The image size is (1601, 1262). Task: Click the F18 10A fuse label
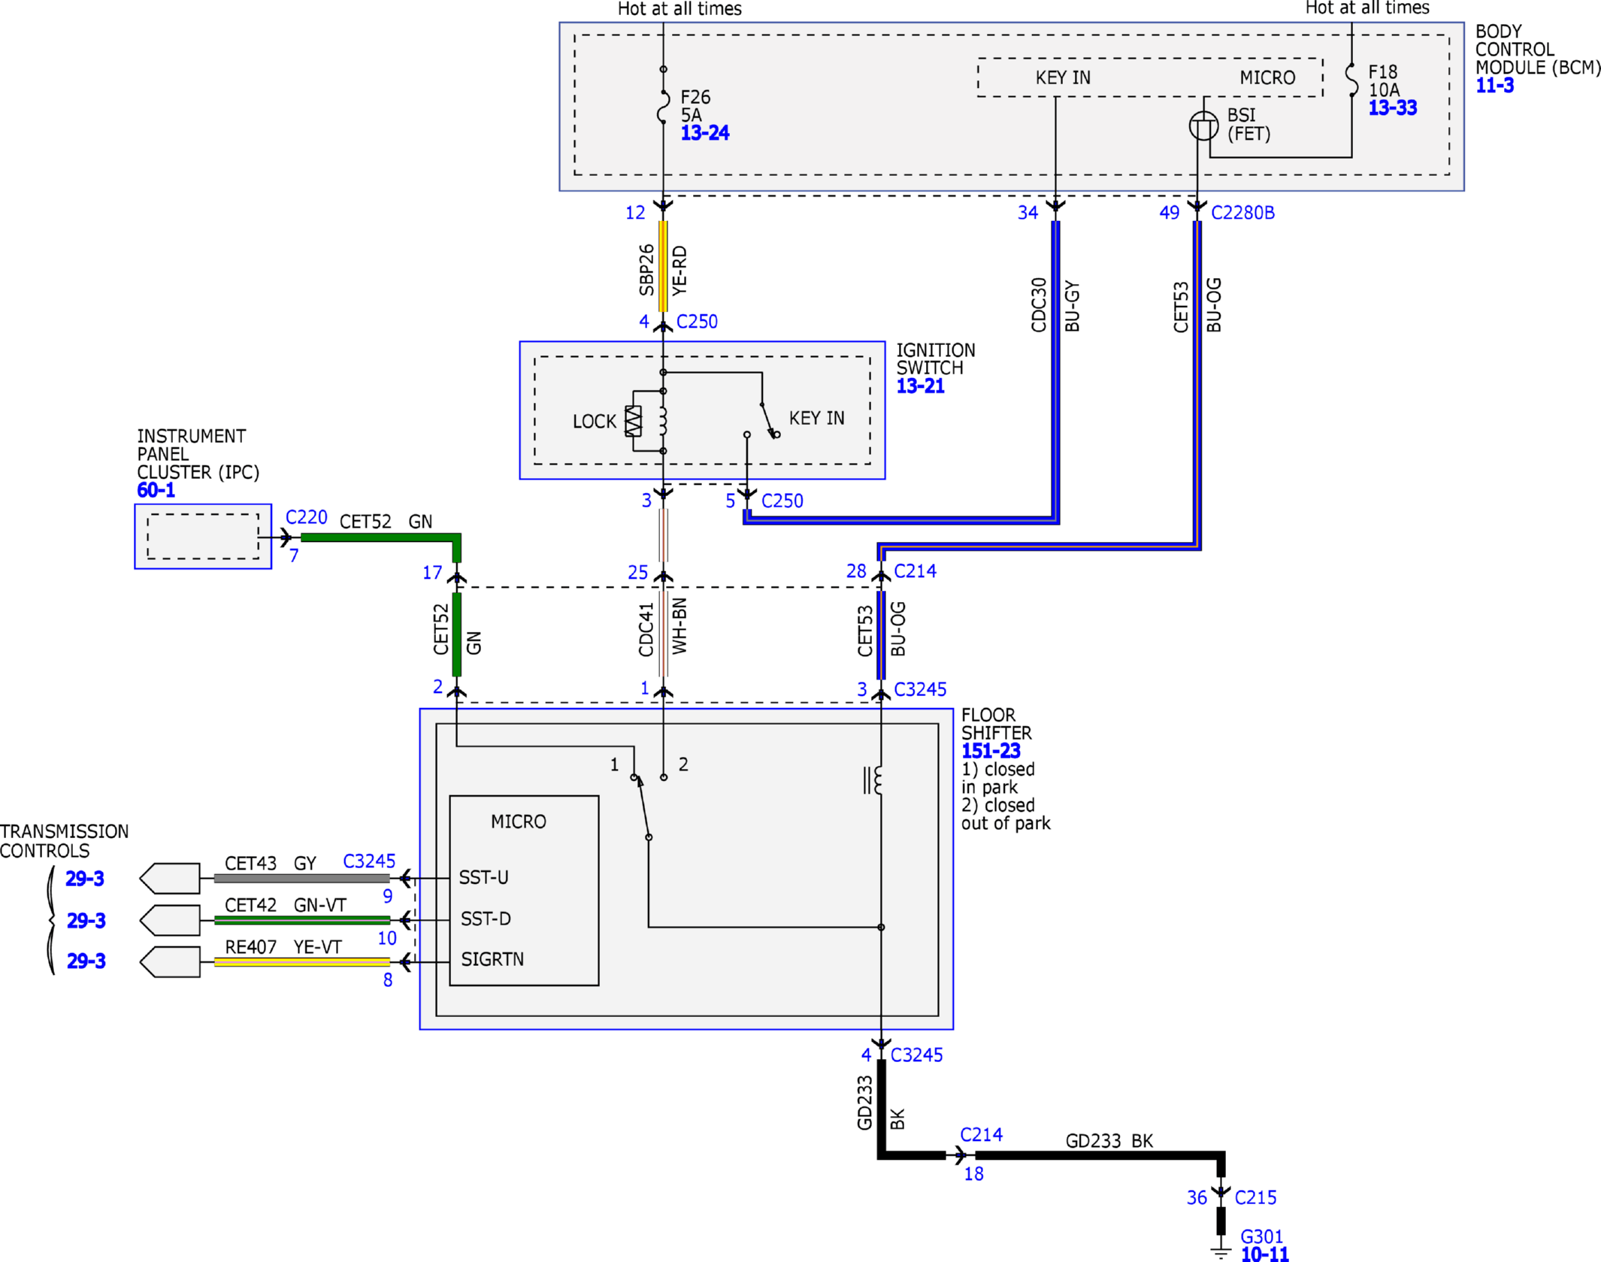(1384, 81)
